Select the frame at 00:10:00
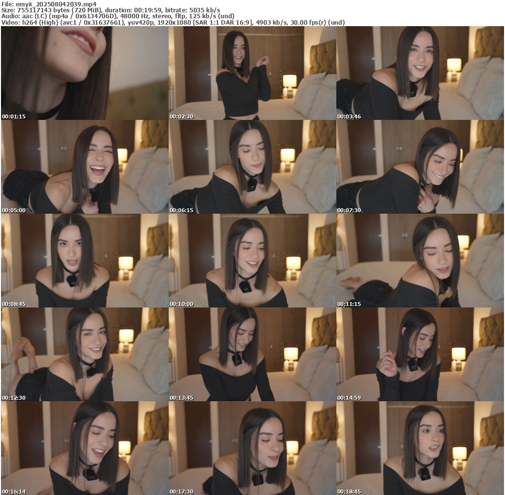The width and height of the screenshot is (505, 495). (x=252, y=261)
